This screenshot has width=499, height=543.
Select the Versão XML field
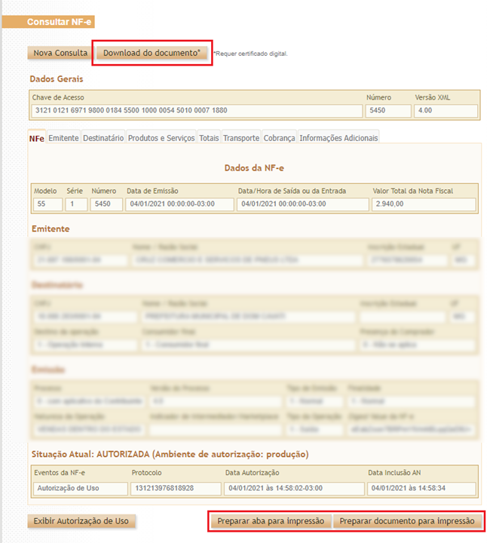[x=445, y=111]
